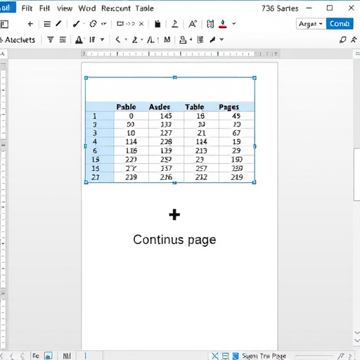Click the Pable column header

[126, 107]
